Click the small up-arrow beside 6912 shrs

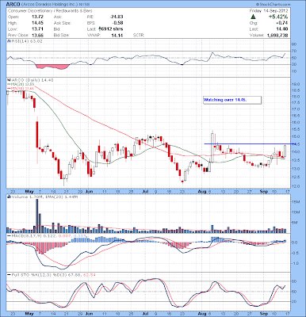click(100, 29)
